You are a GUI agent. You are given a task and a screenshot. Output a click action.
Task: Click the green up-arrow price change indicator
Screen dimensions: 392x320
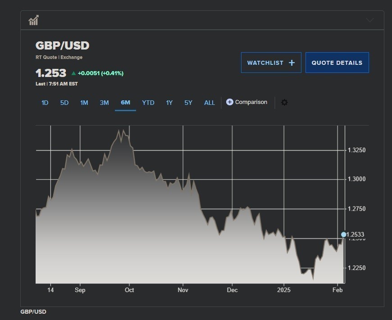pos(73,73)
